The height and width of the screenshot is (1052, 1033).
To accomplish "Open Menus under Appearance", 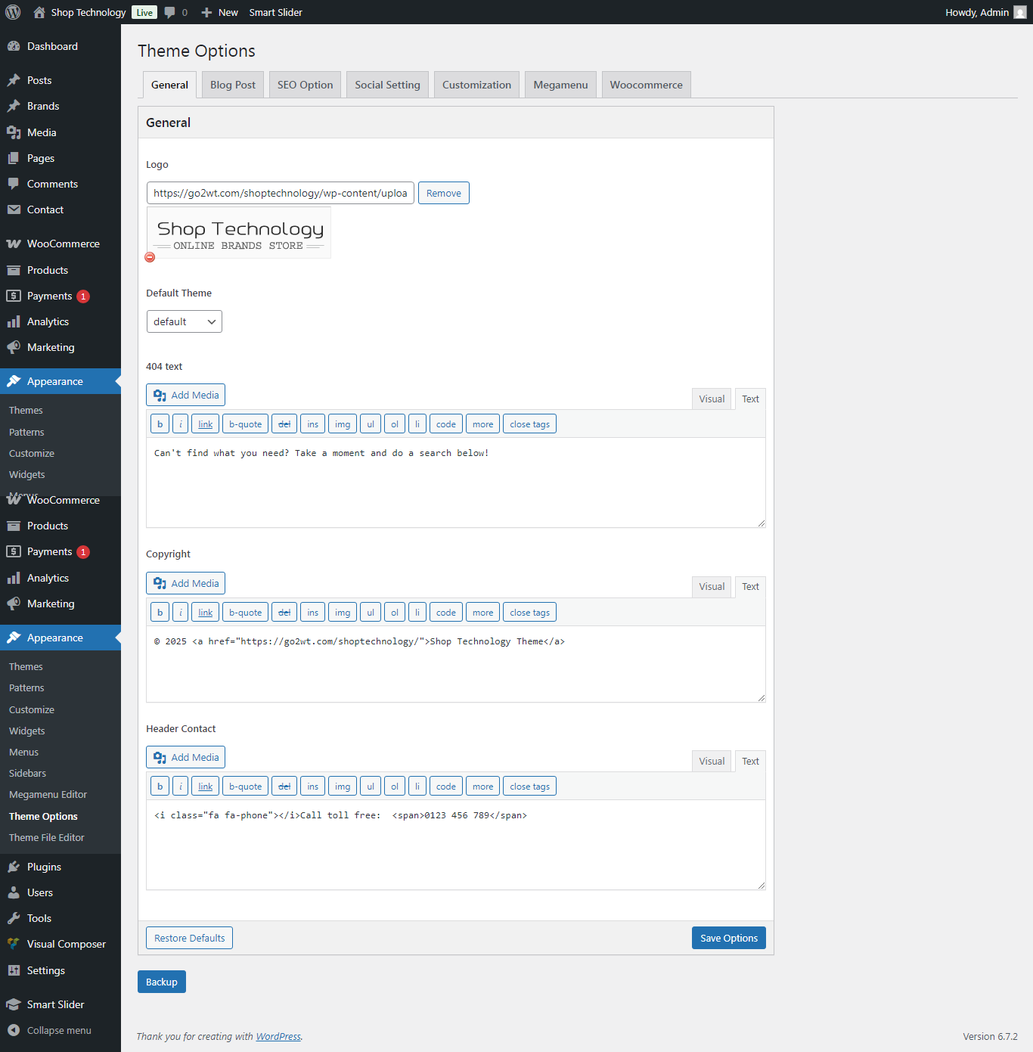I will point(23,752).
